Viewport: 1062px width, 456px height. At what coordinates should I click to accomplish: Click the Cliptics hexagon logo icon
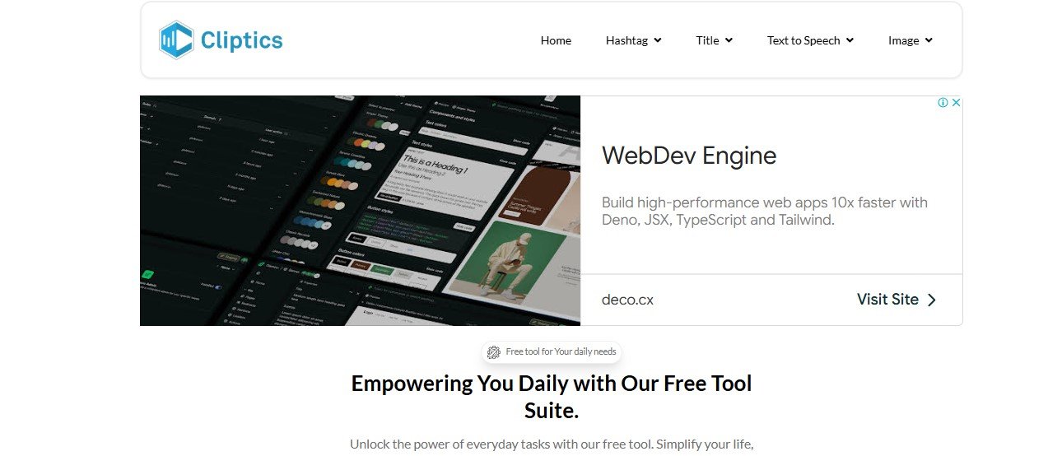176,40
